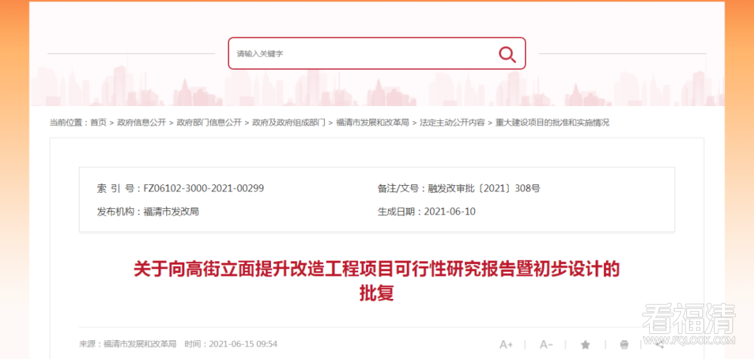754x359 pixels.
Task: Select 政府及政府组成部门 in the breadcrumb
Action: 288,122
